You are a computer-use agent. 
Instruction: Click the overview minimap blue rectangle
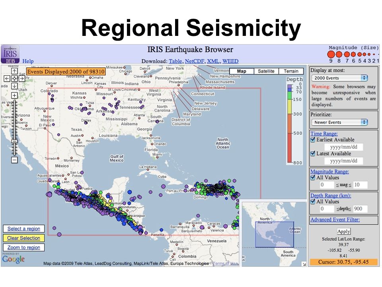tap(275, 234)
